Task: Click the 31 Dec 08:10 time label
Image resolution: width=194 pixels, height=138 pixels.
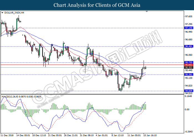Action: click(x=87, y=135)
